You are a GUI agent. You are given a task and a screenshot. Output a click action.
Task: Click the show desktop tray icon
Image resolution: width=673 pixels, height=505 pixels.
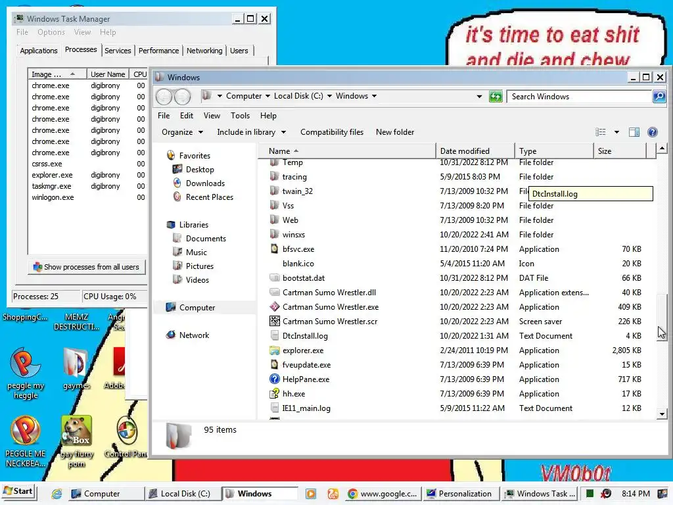click(662, 494)
